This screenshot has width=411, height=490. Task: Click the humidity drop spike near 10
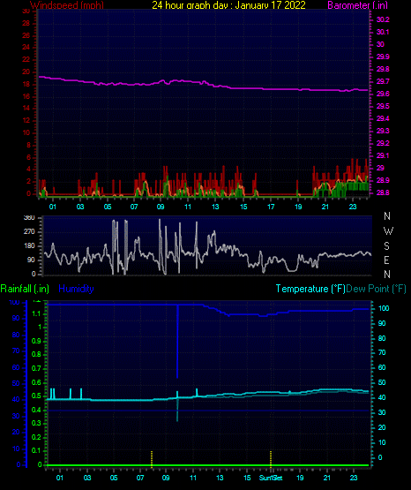(177, 342)
